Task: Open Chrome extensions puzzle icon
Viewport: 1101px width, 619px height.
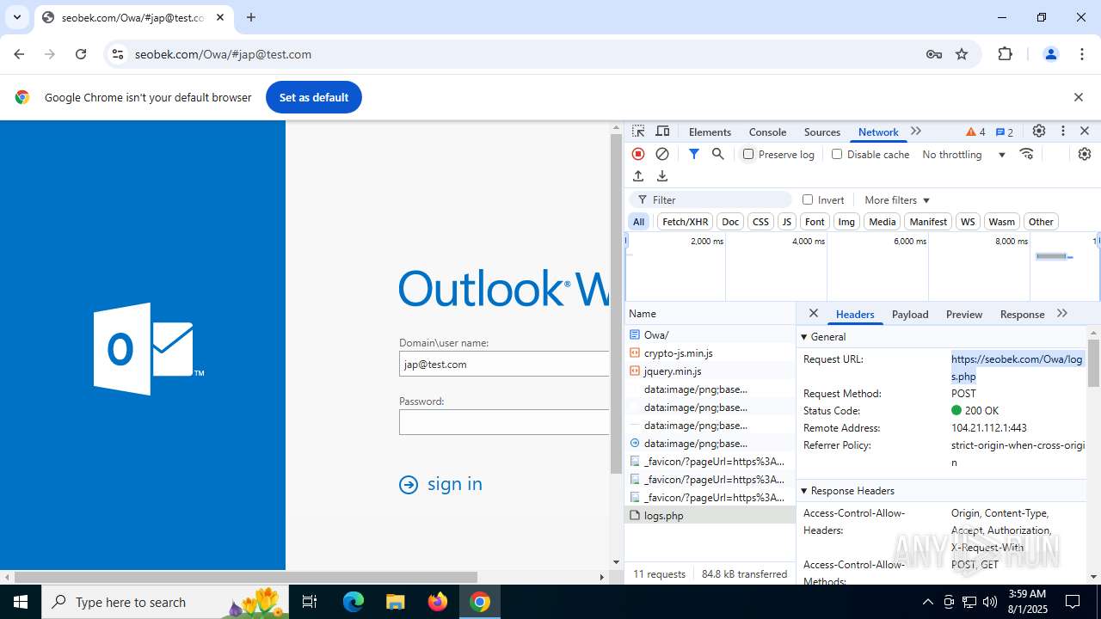Action: tap(1005, 54)
